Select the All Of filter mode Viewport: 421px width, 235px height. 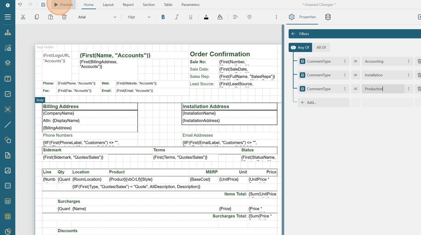point(321,47)
